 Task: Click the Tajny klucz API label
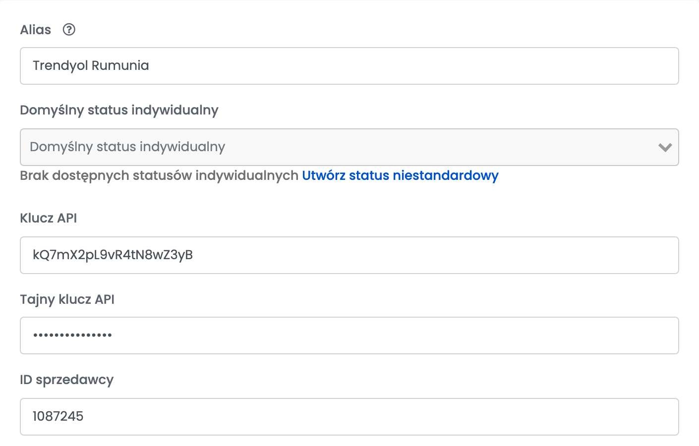[67, 299]
